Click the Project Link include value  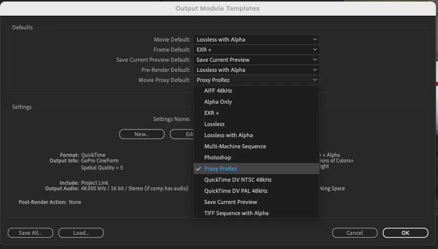pyautogui.click(x=95, y=183)
